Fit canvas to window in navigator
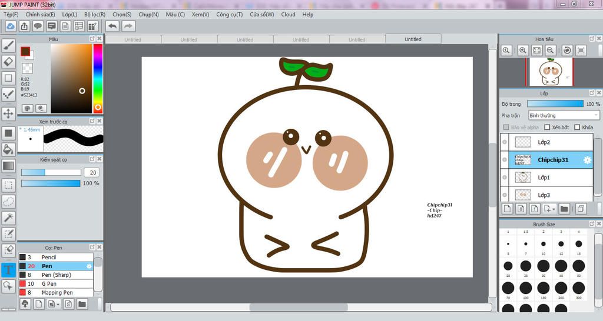This screenshot has height=321, width=603. pyautogui.click(x=536, y=51)
